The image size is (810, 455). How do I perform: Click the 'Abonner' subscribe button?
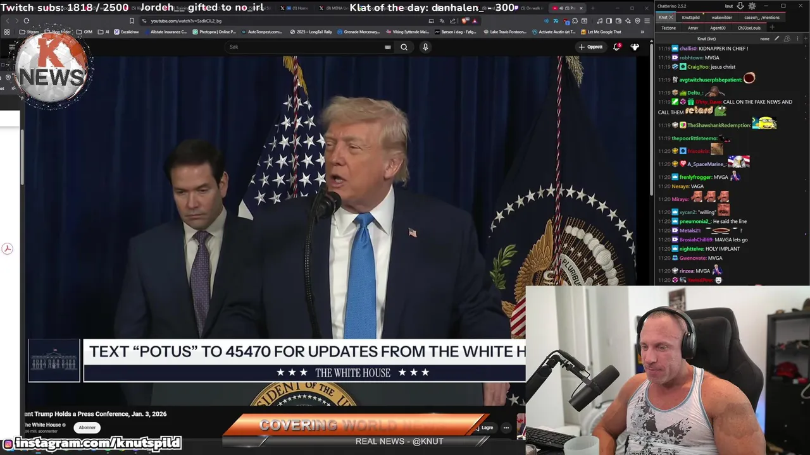[87, 427]
